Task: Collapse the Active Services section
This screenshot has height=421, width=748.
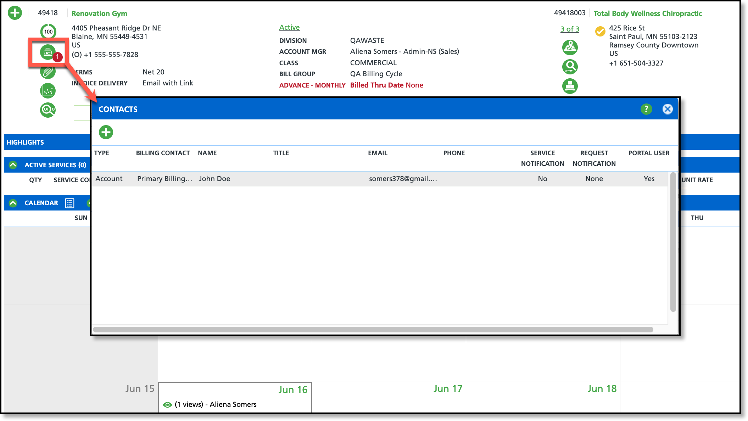Action: (x=13, y=165)
